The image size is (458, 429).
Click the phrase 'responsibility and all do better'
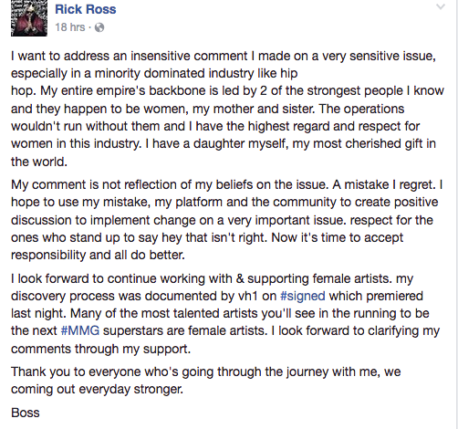[97, 255]
